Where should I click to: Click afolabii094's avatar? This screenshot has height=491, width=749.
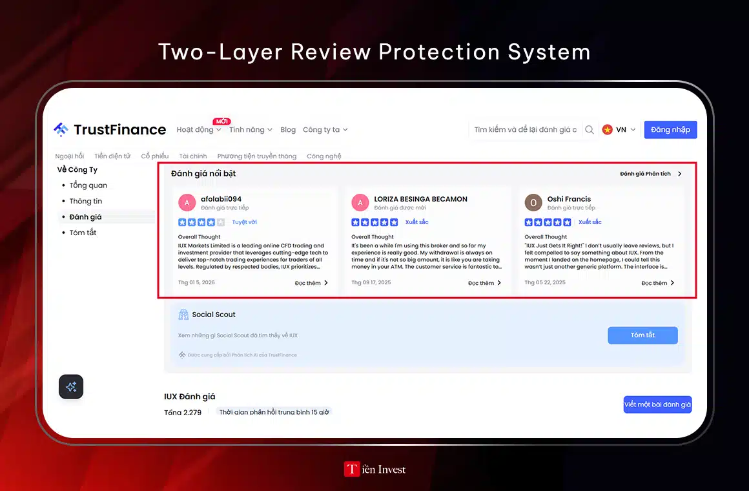(187, 202)
